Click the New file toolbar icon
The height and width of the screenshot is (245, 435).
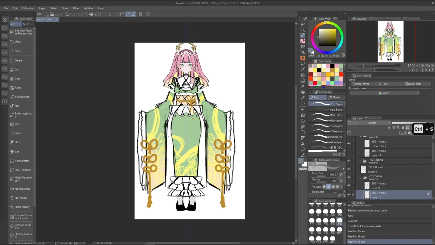(47, 14)
